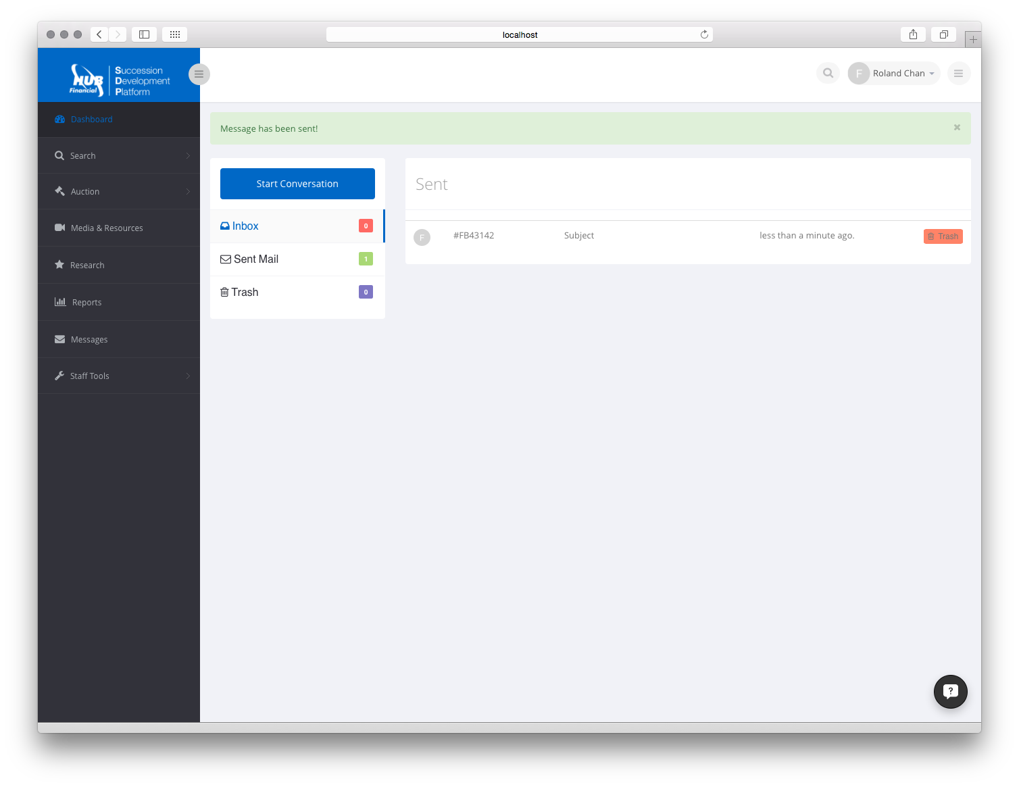Expand the Search submenu chevron
The image size is (1019, 787).
[188, 155]
